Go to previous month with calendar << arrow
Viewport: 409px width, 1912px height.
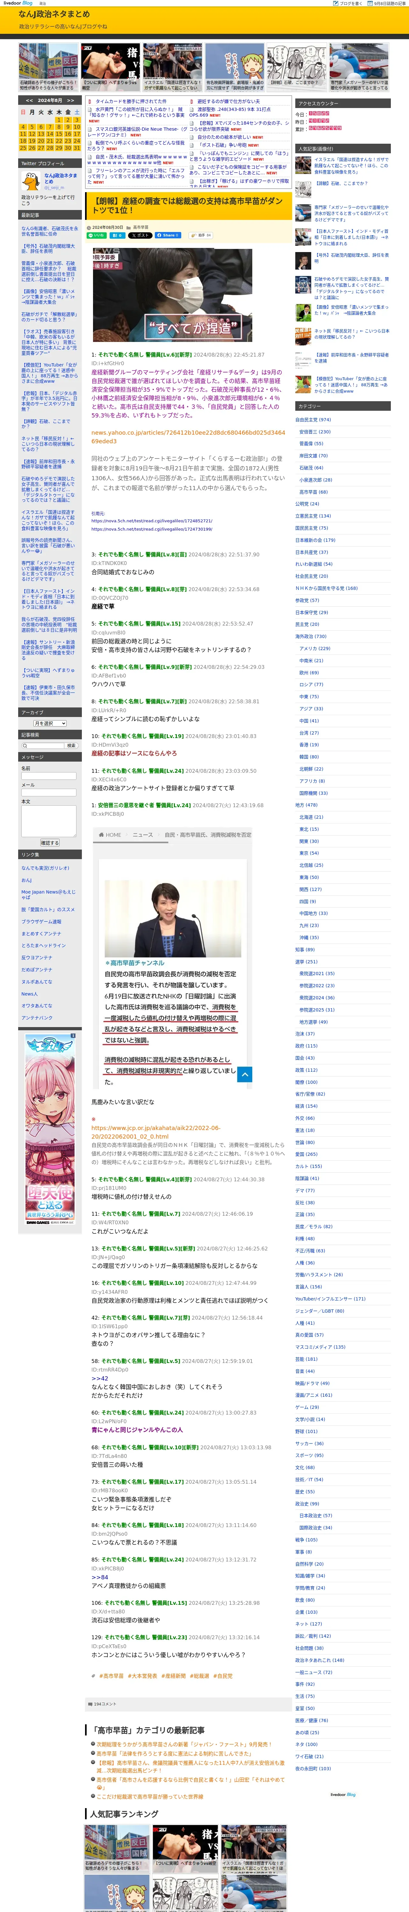coord(29,100)
